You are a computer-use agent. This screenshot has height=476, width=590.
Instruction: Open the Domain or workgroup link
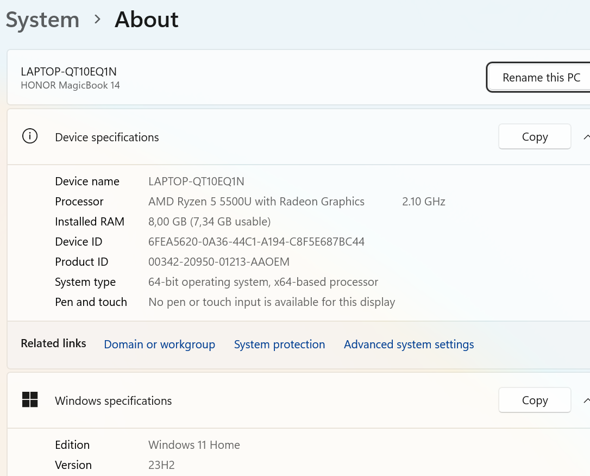point(160,345)
